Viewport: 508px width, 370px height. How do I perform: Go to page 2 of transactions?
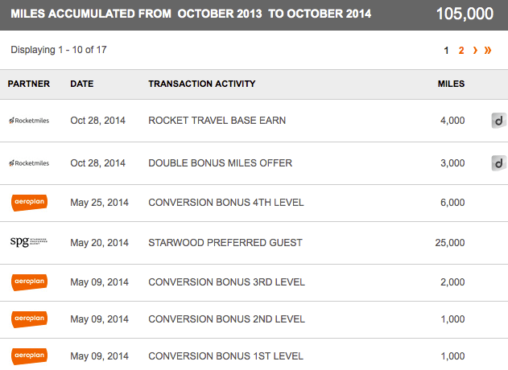[x=461, y=51]
